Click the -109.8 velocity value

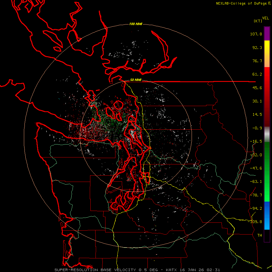coord(255,222)
